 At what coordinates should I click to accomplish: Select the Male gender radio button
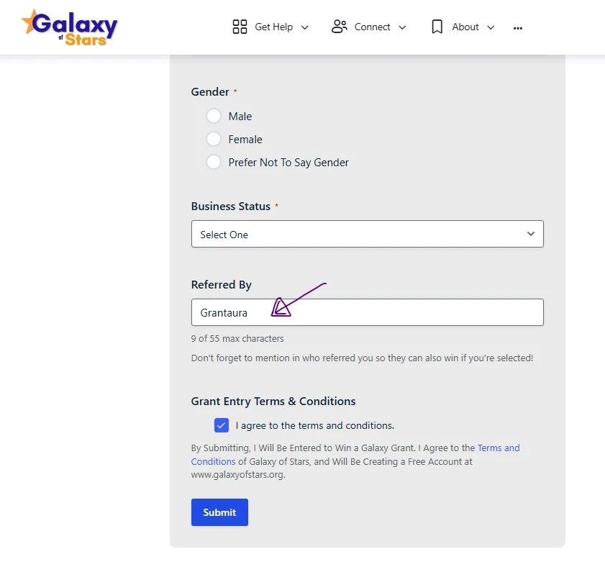click(x=214, y=116)
